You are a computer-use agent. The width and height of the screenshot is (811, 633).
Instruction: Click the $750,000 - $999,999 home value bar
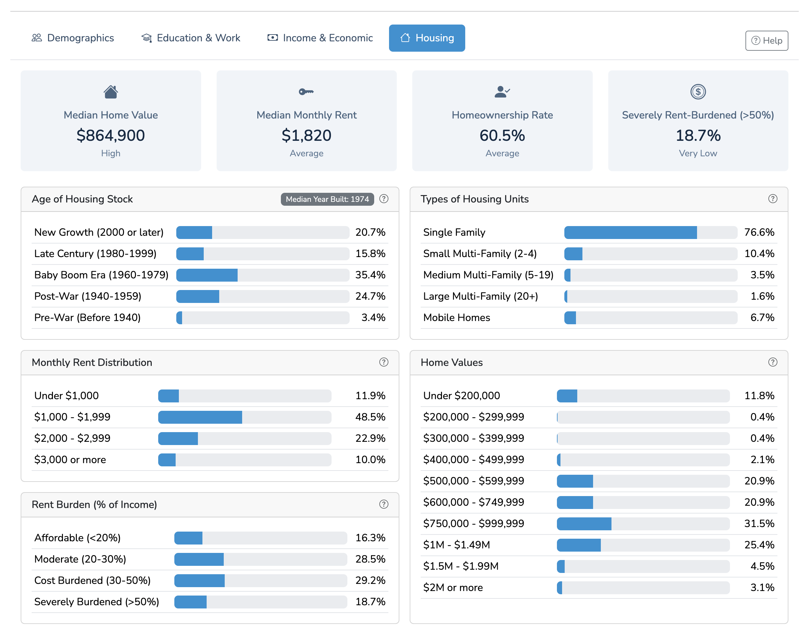[643, 524]
